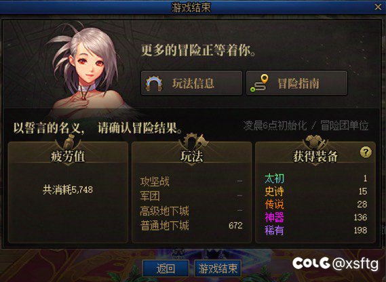Close the 游戏结束 dialog with X
This screenshot has width=386, height=282.
378,7
